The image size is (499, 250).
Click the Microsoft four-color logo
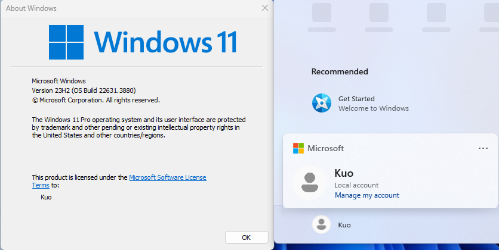[298, 148]
